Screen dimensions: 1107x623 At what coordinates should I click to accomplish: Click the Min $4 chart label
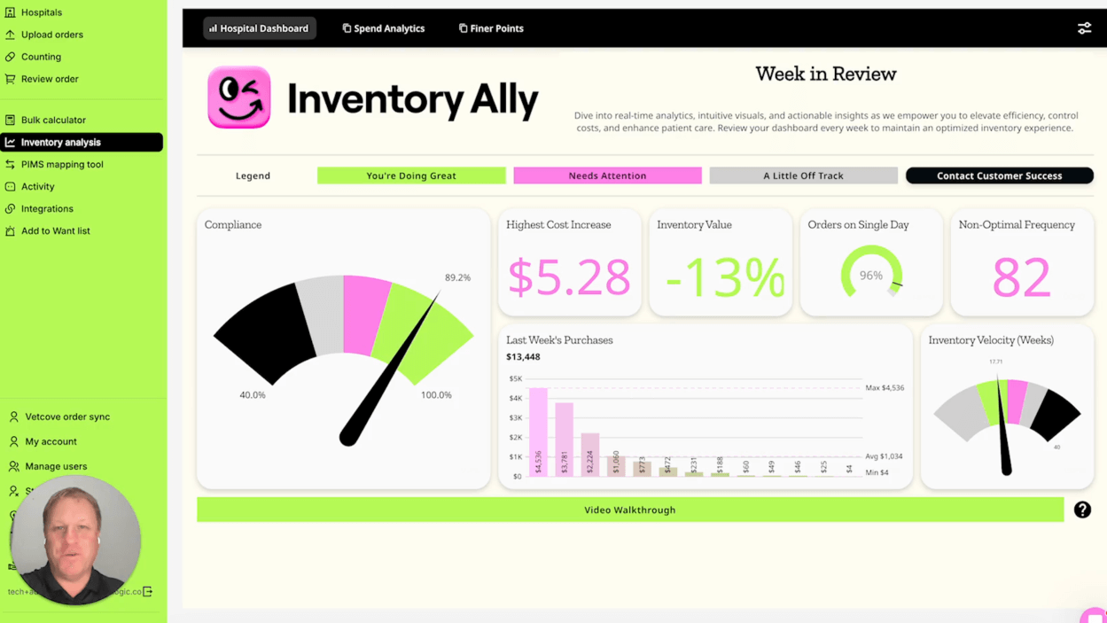click(877, 472)
